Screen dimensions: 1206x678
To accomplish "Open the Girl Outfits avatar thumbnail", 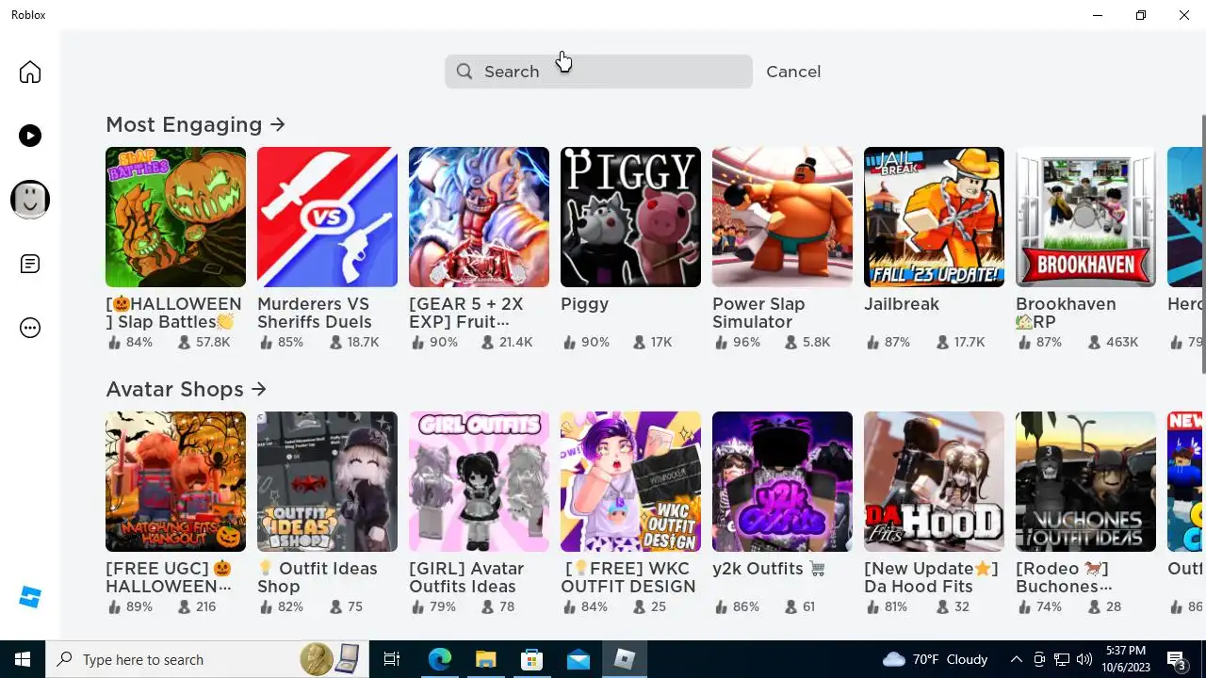I will pos(479,481).
